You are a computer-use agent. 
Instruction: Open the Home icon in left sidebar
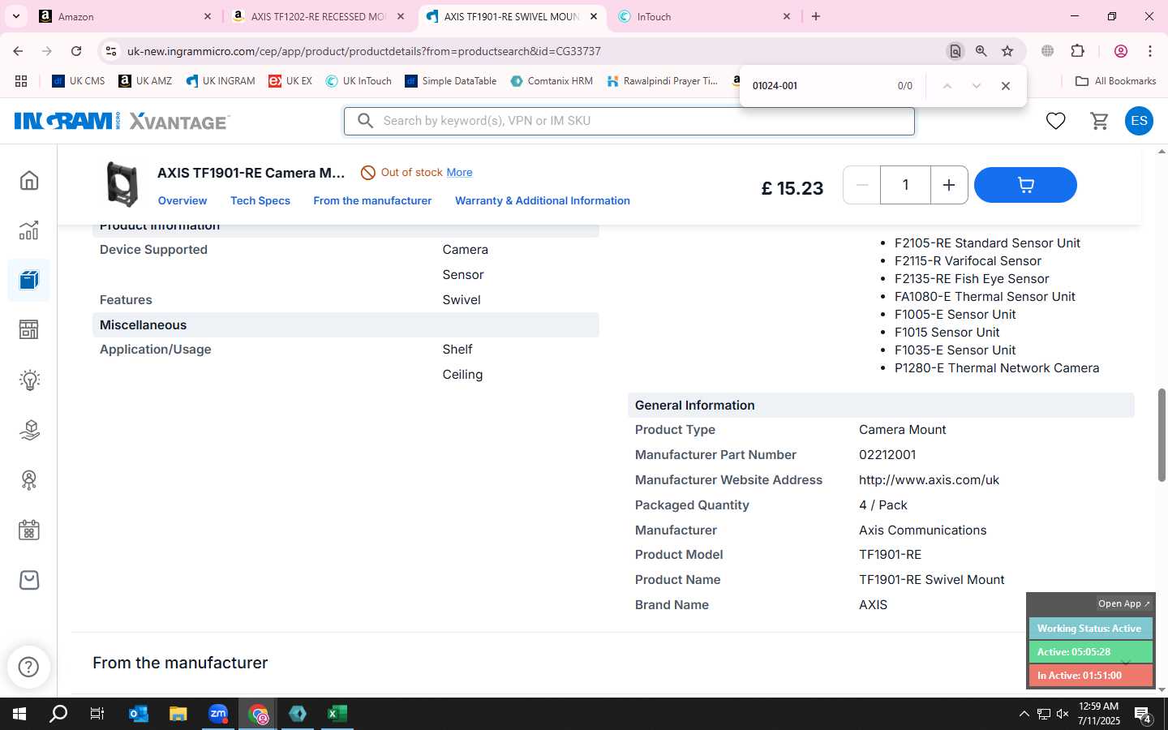(29, 180)
